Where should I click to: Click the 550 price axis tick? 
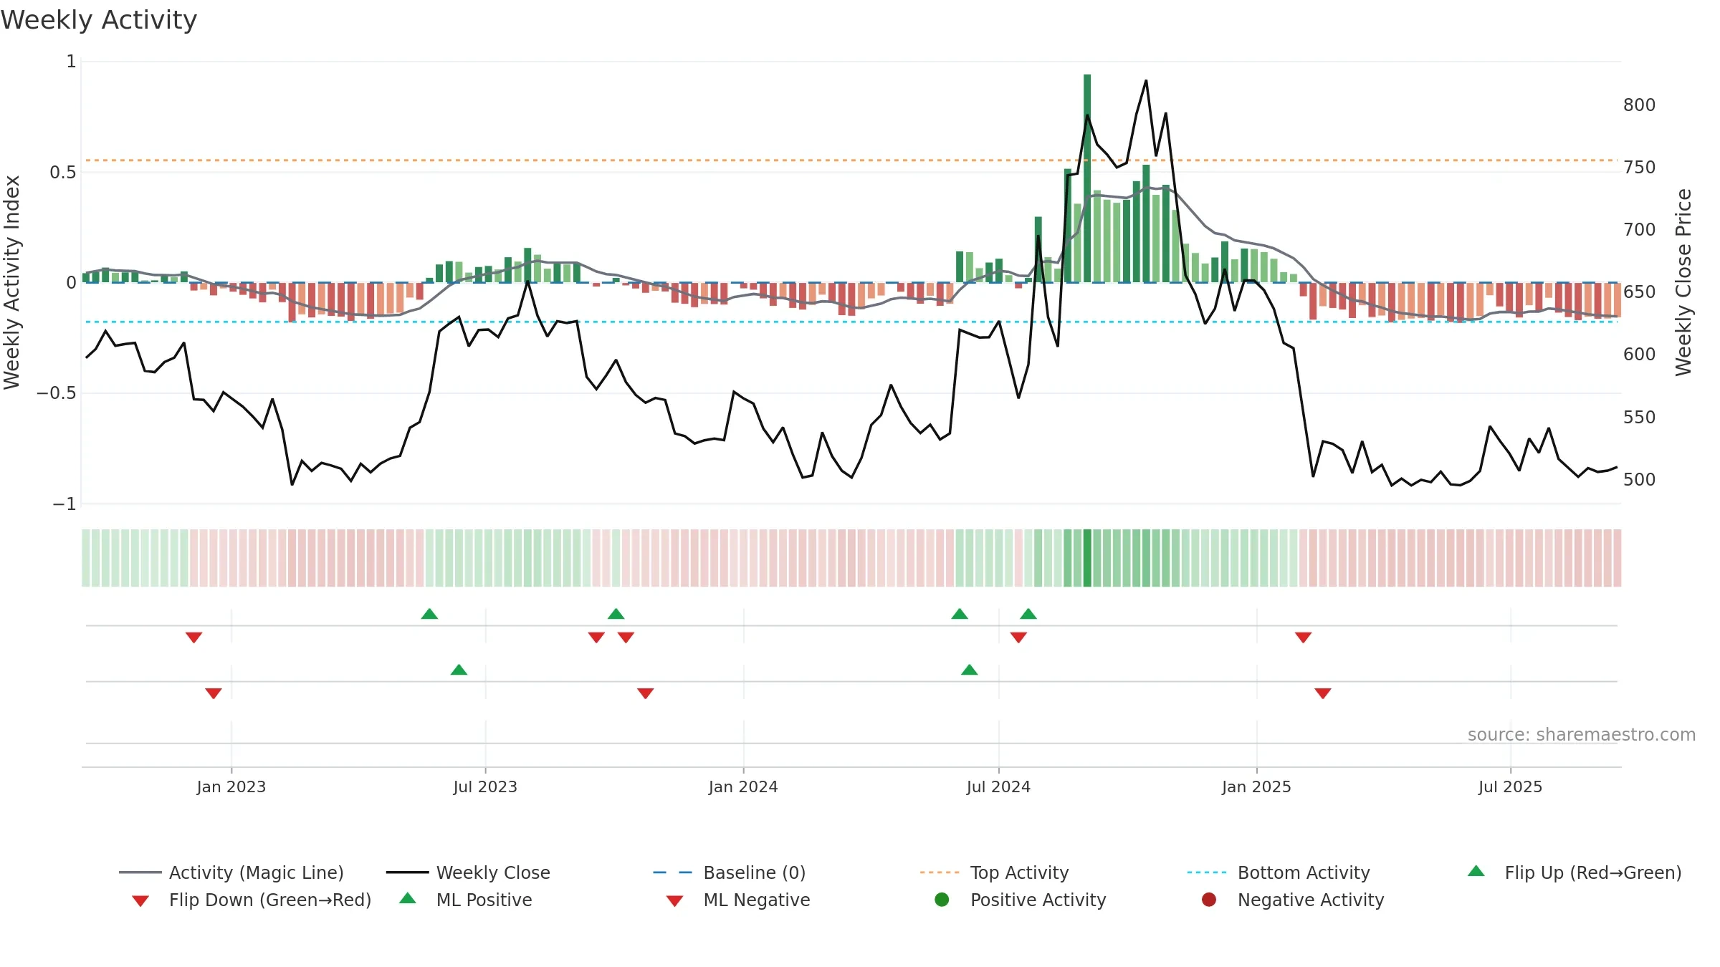click(1640, 417)
